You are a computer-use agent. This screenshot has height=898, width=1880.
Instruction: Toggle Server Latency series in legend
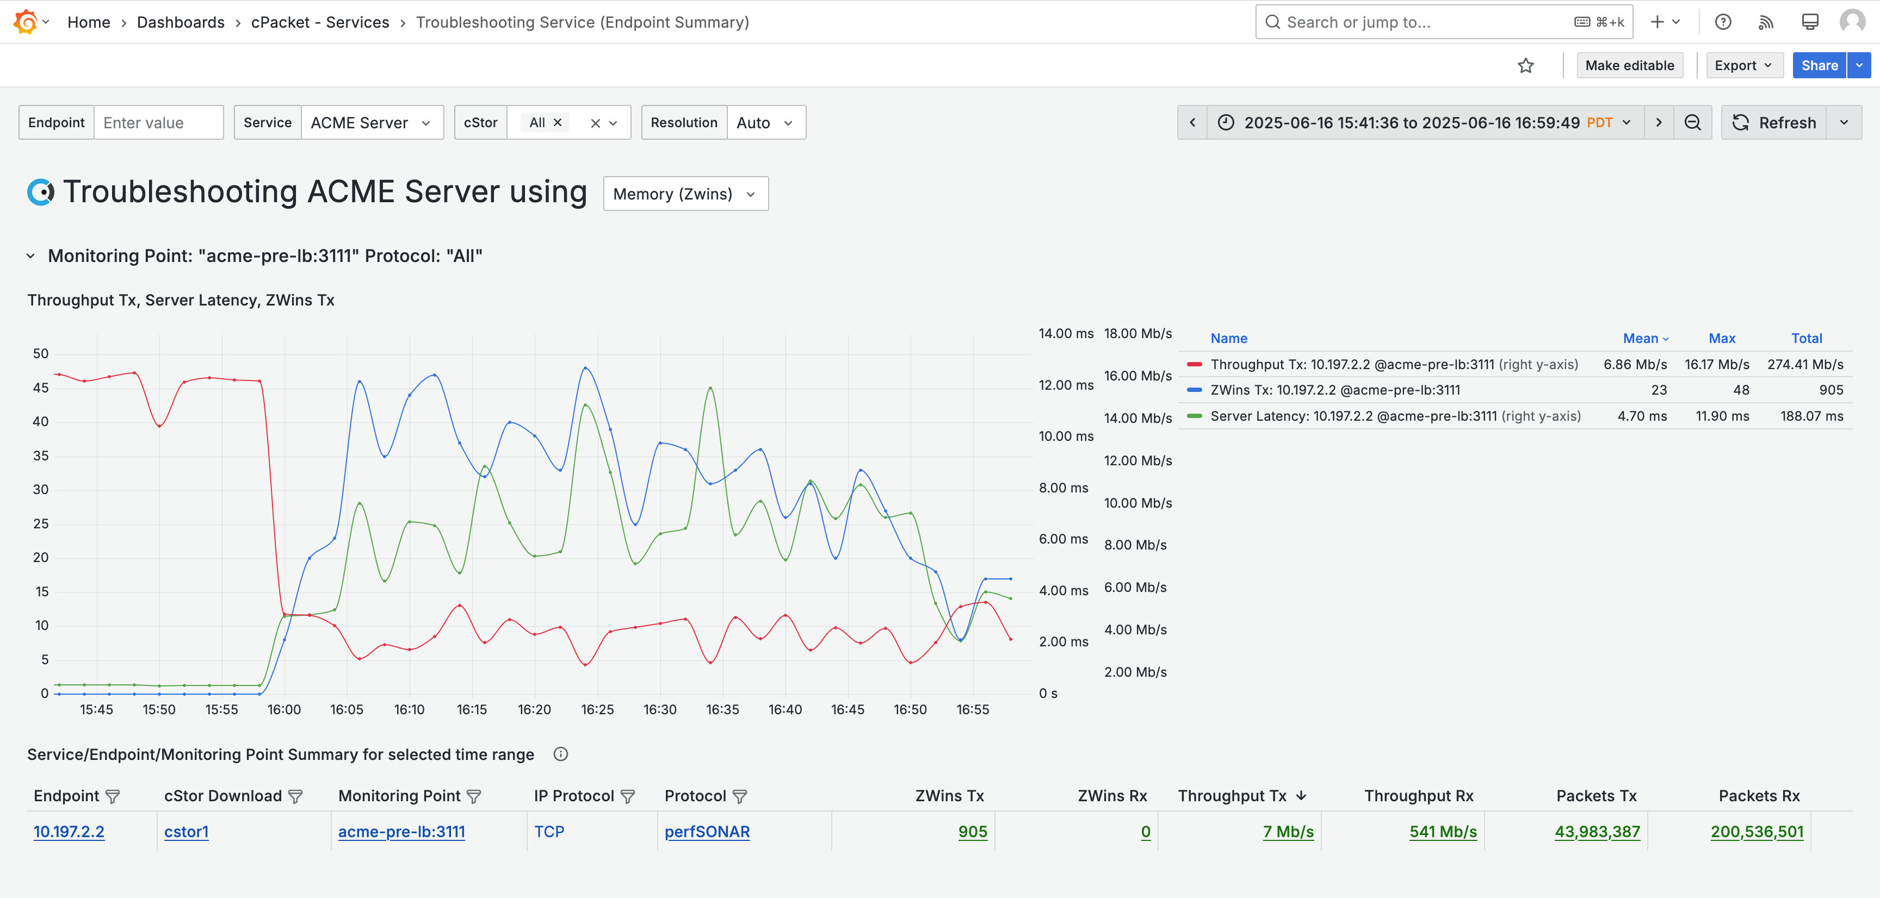pyautogui.click(x=1395, y=416)
